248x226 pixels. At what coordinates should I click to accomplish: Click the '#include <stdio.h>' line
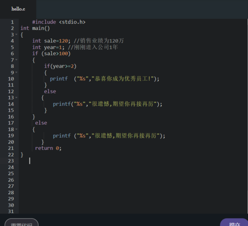59,22
